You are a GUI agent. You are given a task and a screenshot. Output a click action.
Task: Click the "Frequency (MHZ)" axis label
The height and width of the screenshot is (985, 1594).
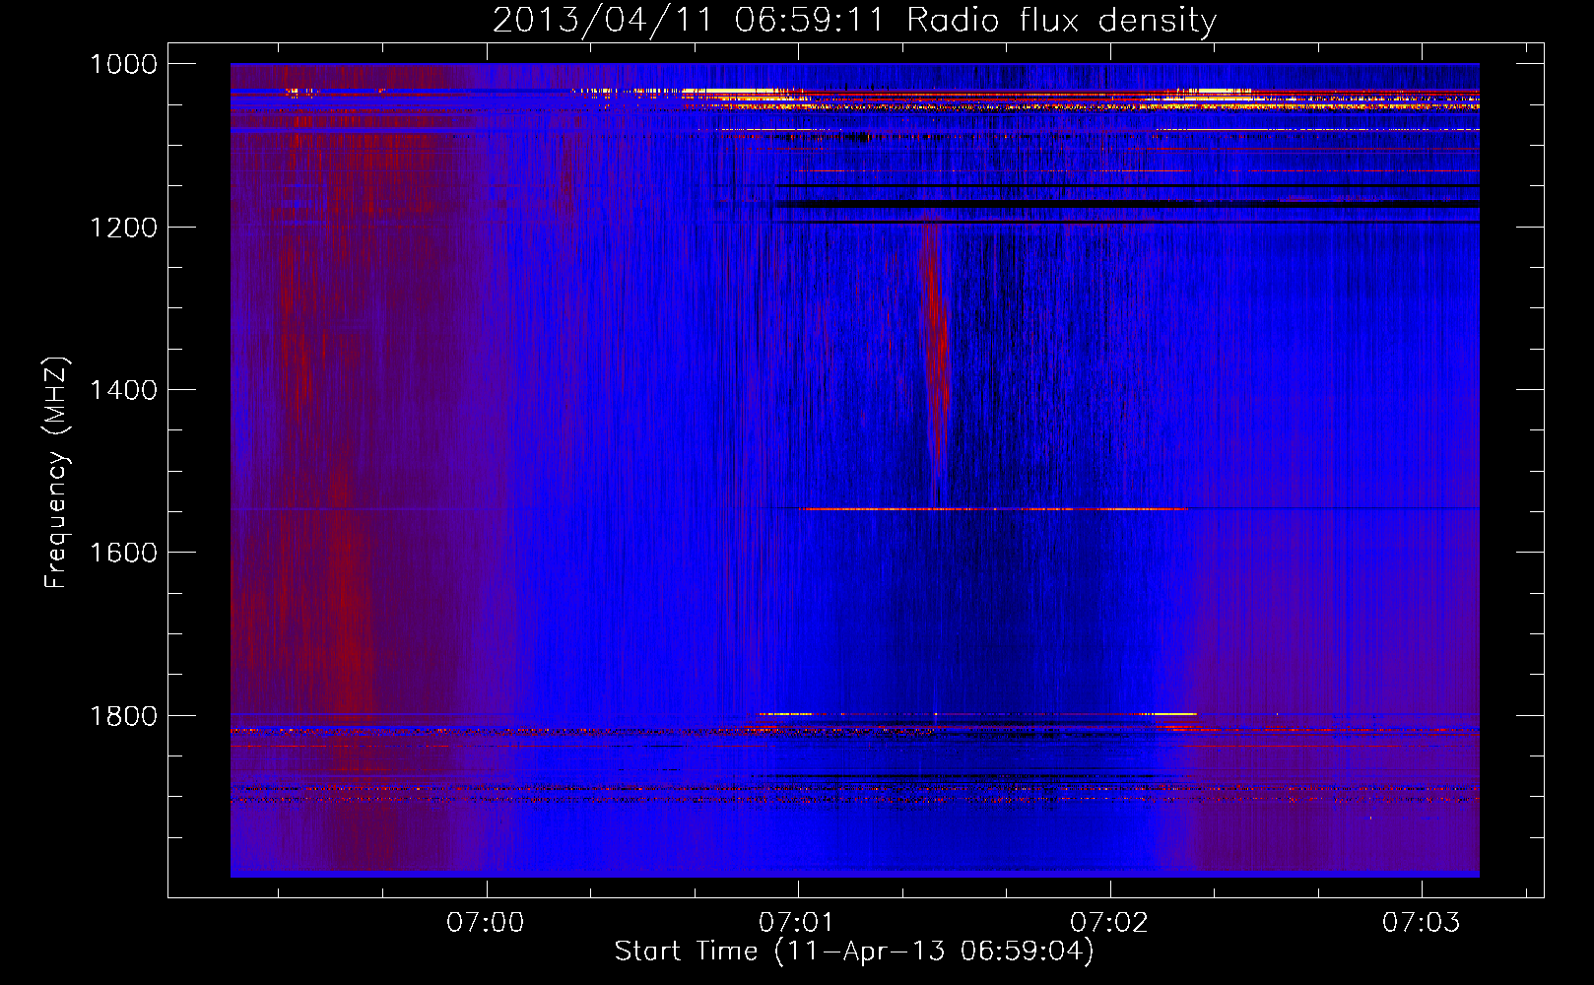(57, 473)
